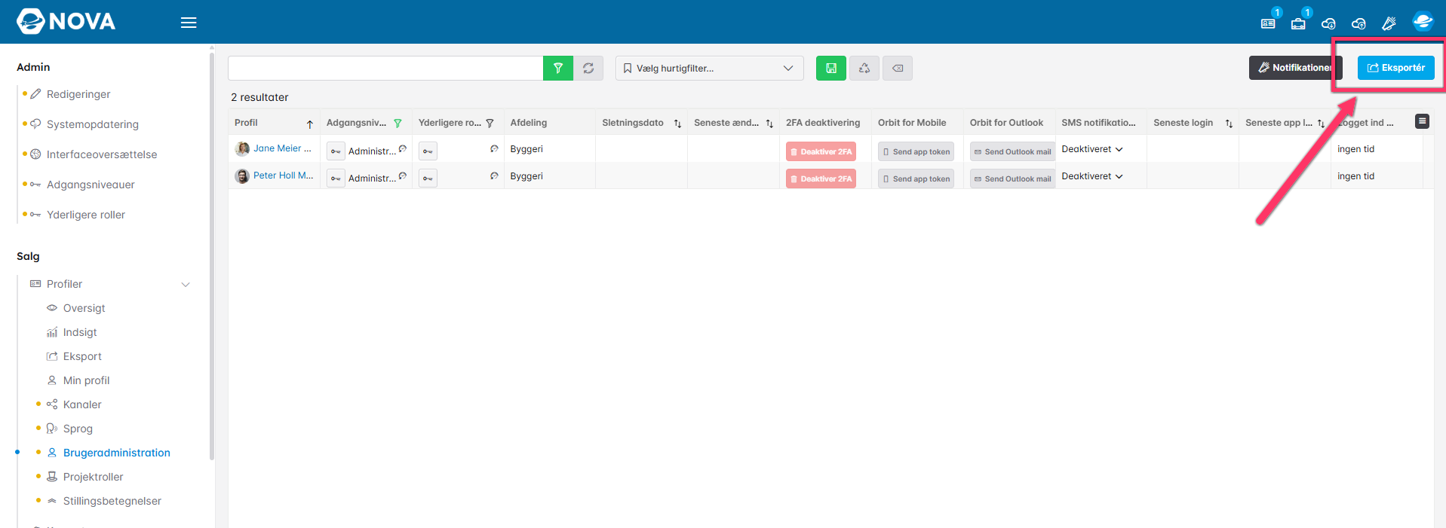1446x528 pixels.
Task: Send app token to Peter Holl
Action: click(916, 179)
